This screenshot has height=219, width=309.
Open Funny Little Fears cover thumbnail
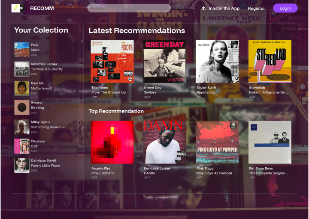point(22,166)
